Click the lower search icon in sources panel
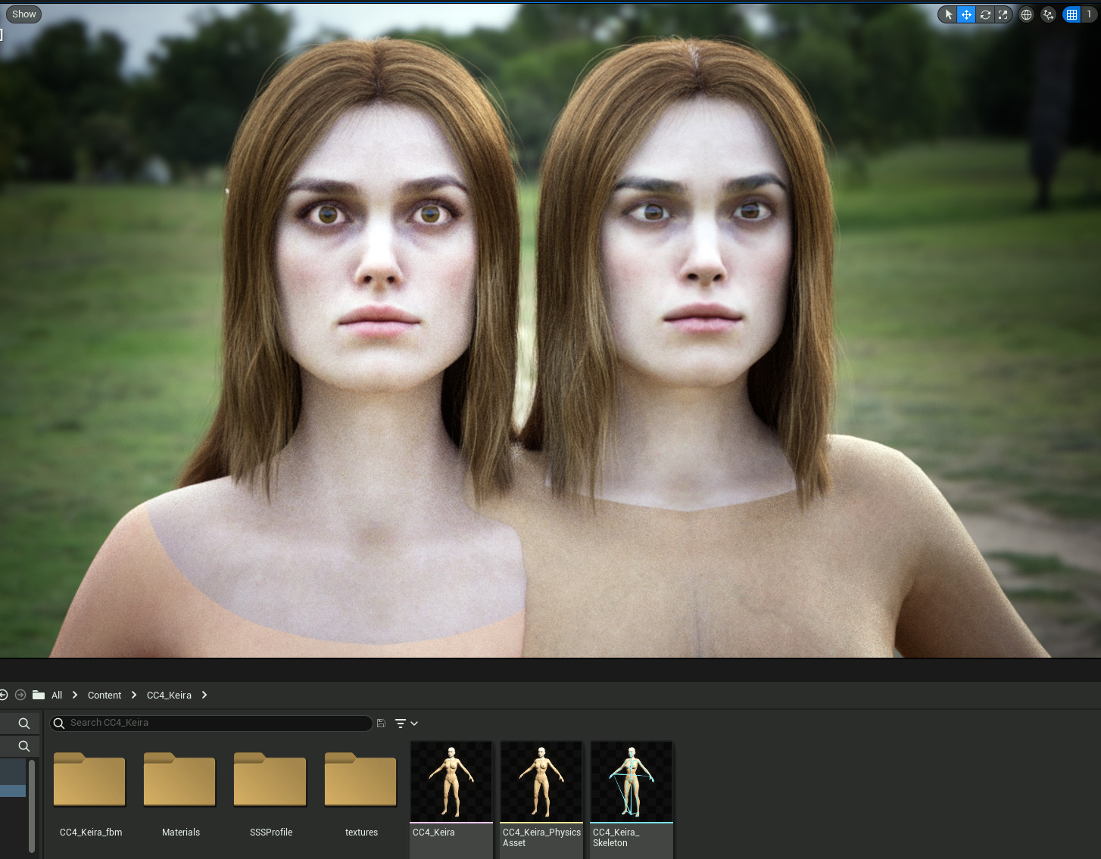 point(24,746)
